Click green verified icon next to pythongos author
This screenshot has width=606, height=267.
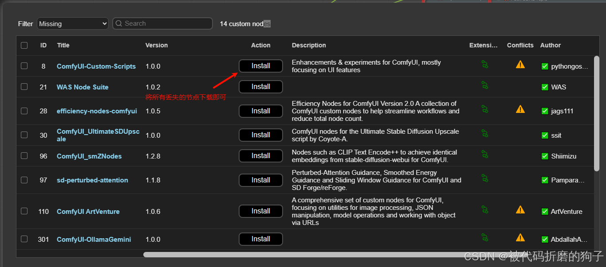[x=545, y=66]
